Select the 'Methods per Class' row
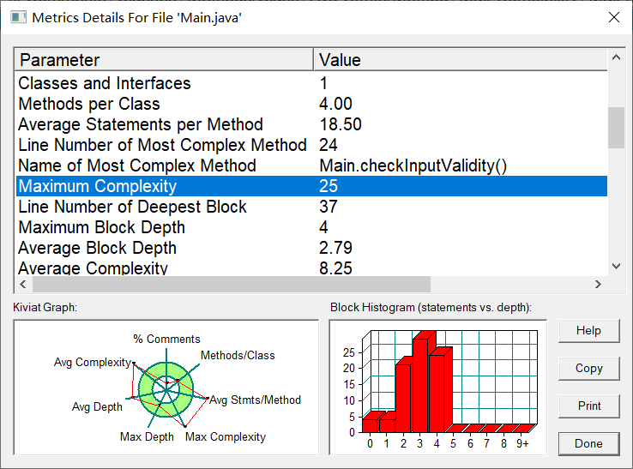The width and height of the screenshot is (633, 469). [x=311, y=104]
